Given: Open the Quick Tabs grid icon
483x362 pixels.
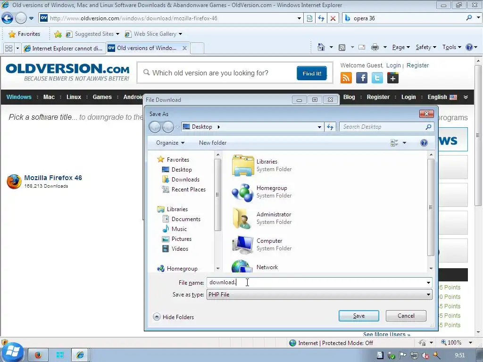Looking at the screenshot, I should [x=8, y=49].
